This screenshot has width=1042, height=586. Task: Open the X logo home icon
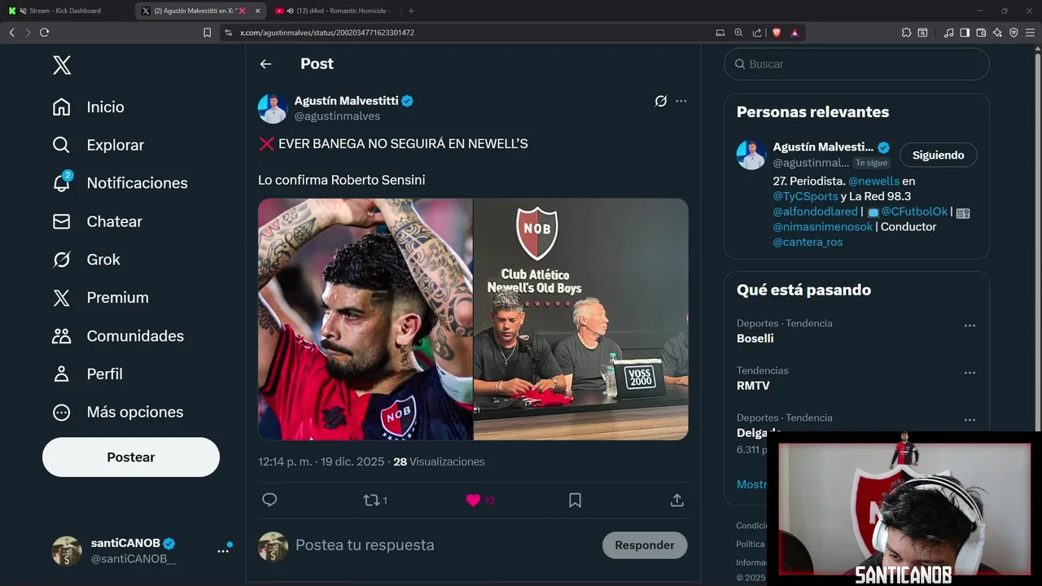(62, 65)
